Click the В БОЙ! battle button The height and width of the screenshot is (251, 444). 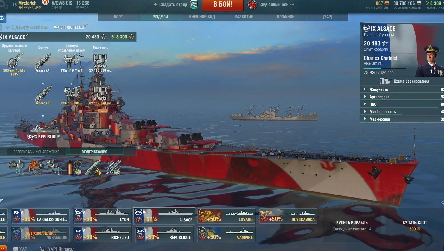point(223,5)
